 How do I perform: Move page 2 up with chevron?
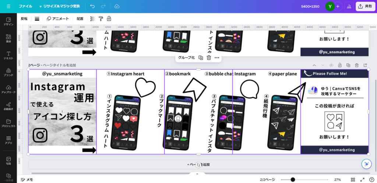[x=314, y=65]
